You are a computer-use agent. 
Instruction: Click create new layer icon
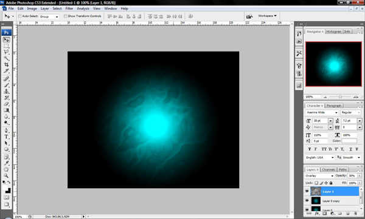[x=347, y=213]
